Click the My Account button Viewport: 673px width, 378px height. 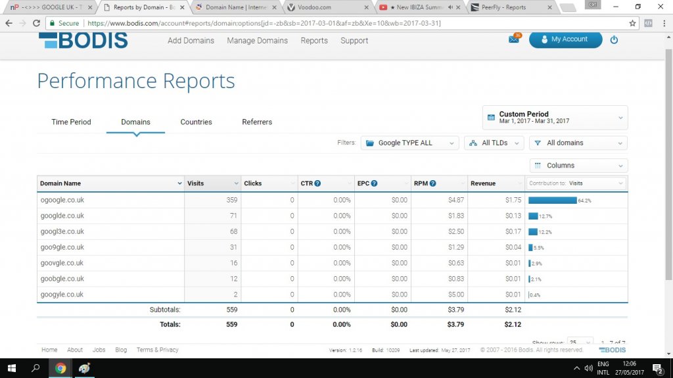pos(565,39)
